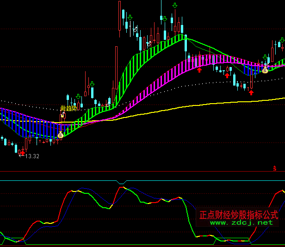Click the 做趋势 yellow signal label
Viewport: 285px width, 247px height.
tap(68, 109)
